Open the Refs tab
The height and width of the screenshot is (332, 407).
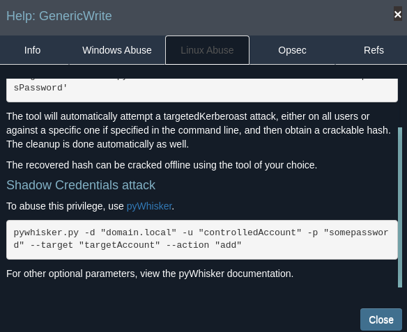(374, 50)
